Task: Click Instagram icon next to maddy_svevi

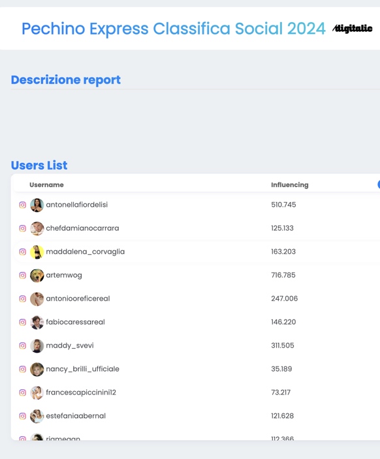Action: [23, 346]
